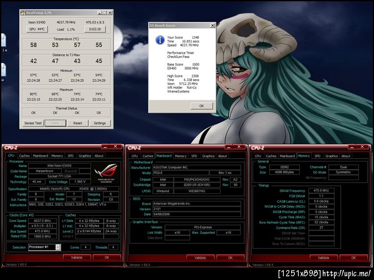The width and height of the screenshot is (374, 280).
Task: Click the Reset button in RealTemp
Action: 77,123
